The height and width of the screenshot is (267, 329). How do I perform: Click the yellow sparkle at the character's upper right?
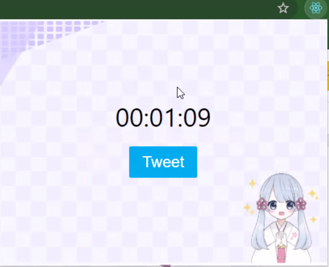pos(313,194)
